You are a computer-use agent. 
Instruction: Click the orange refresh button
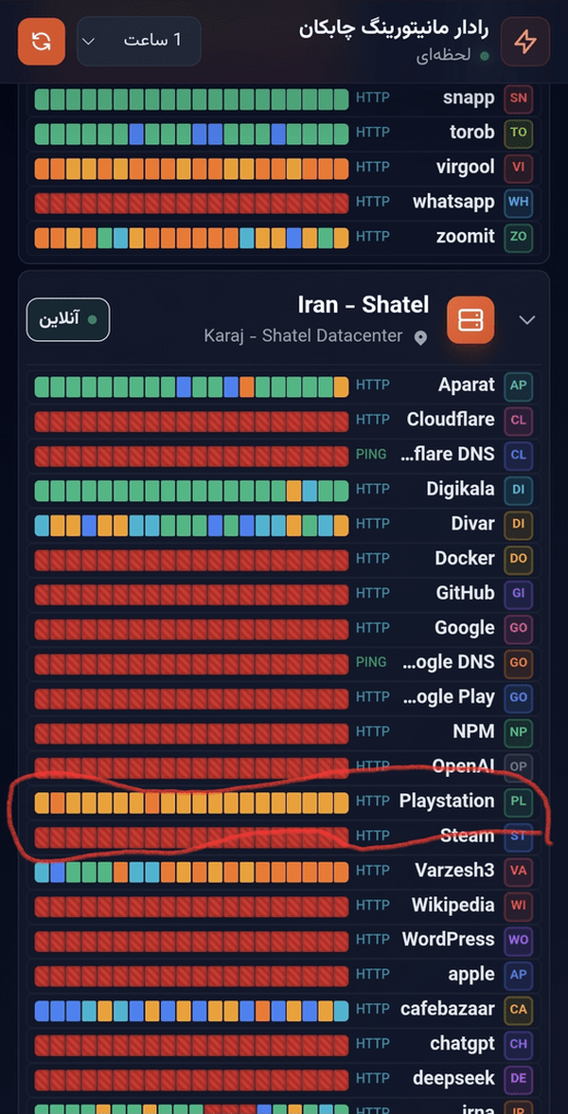click(42, 42)
